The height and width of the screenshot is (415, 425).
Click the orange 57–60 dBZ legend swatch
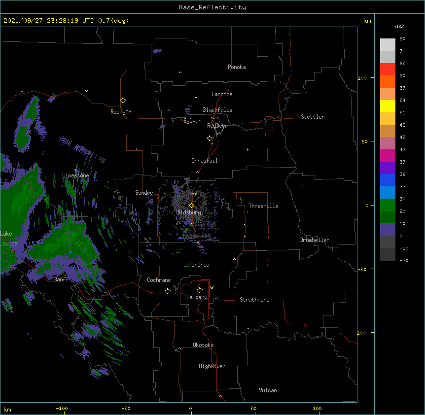[388, 81]
